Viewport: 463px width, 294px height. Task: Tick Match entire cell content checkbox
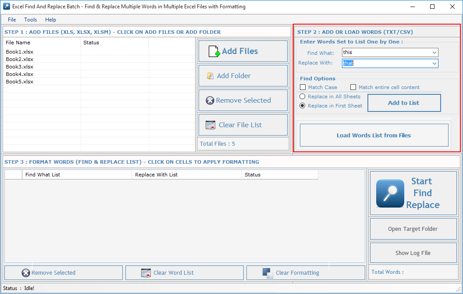[x=353, y=87]
